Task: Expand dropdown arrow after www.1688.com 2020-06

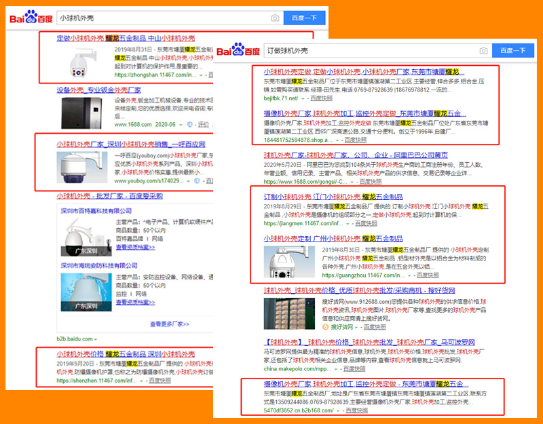Action: pyautogui.click(x=181, y=125)
